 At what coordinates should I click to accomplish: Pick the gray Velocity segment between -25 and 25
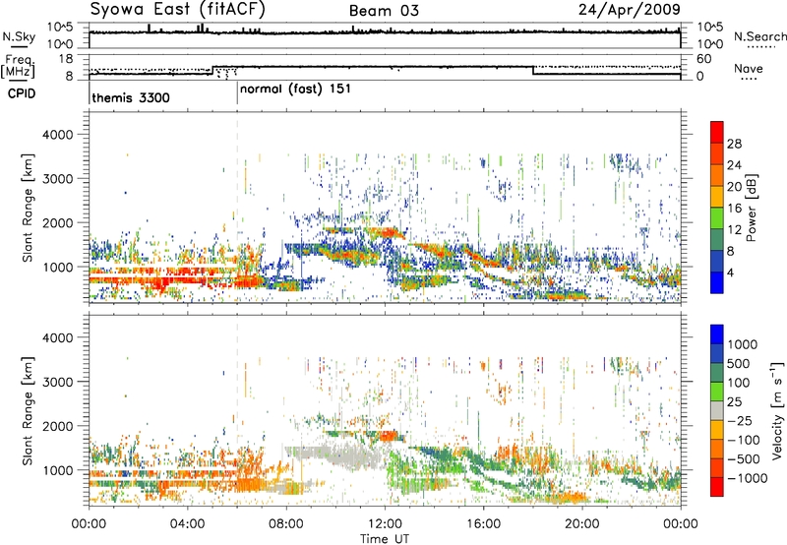pyautogui.click(x=717, y=410)
